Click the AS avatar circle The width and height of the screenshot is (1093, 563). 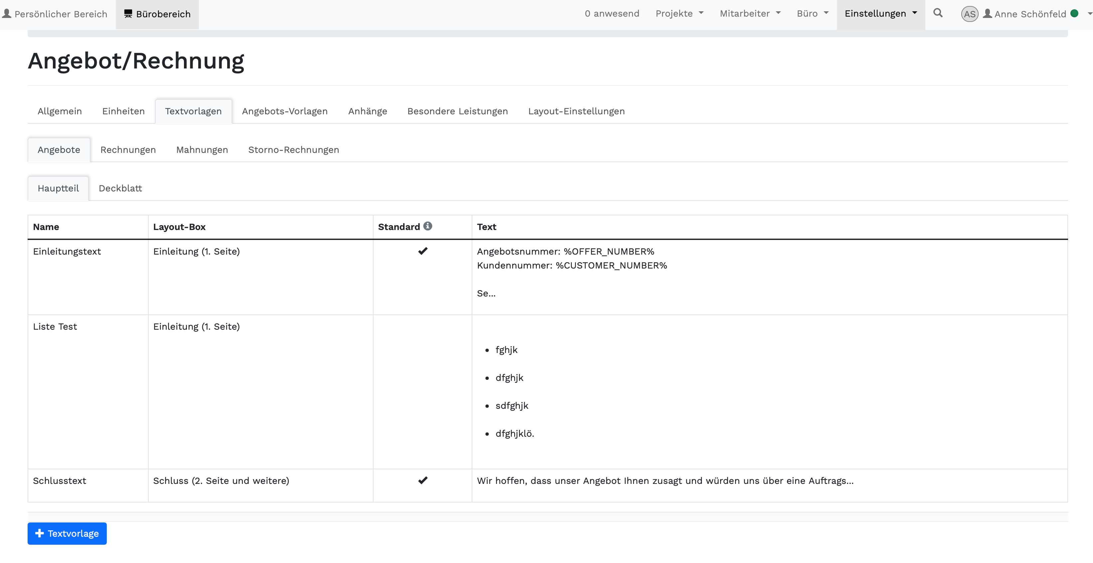point(970,14)
